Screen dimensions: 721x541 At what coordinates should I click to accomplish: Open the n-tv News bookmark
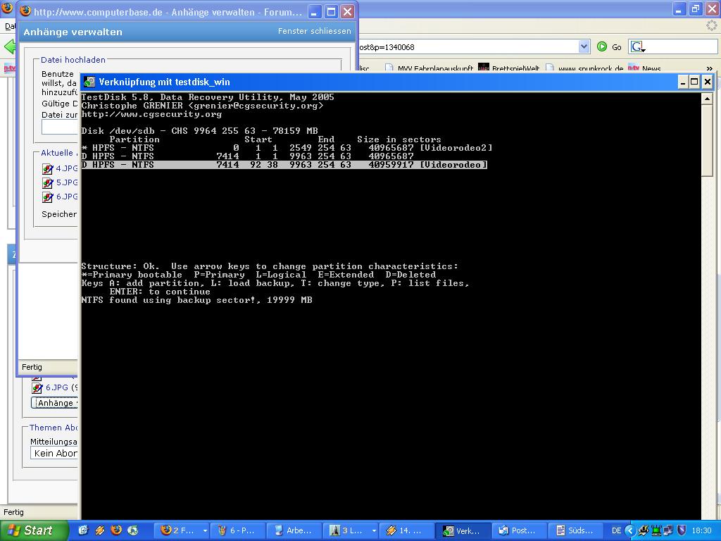[644, 68]
